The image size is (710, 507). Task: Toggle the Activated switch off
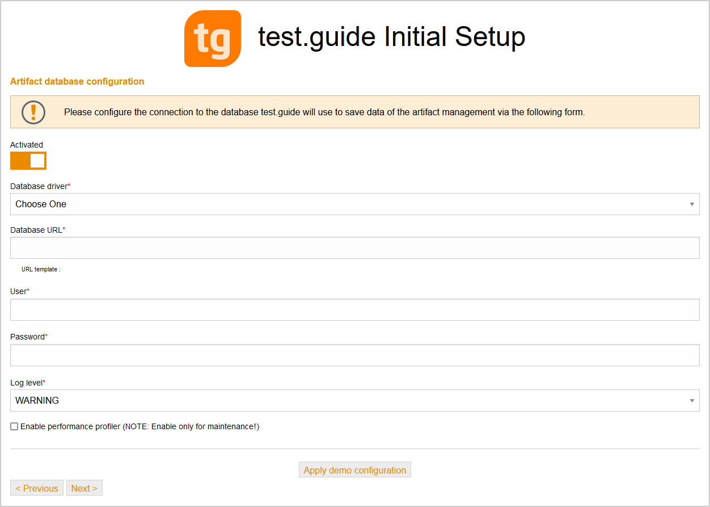[28, 161]
